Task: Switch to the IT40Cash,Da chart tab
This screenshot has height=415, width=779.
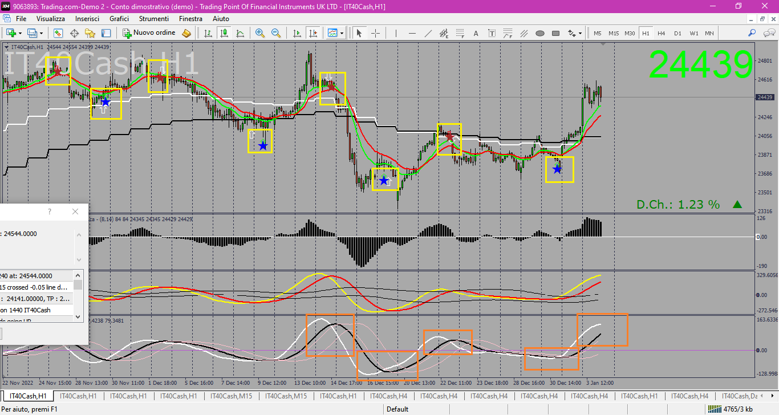Action: (x=739, y=396)
